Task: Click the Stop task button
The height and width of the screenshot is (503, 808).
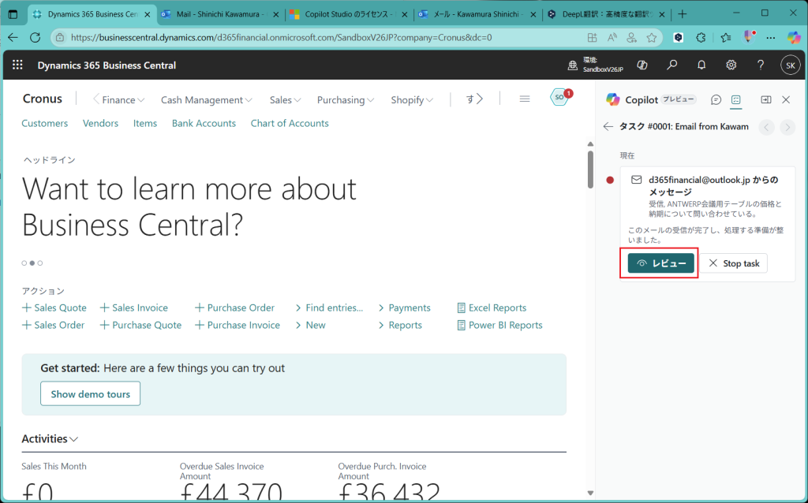Action: tap(734, 263)
